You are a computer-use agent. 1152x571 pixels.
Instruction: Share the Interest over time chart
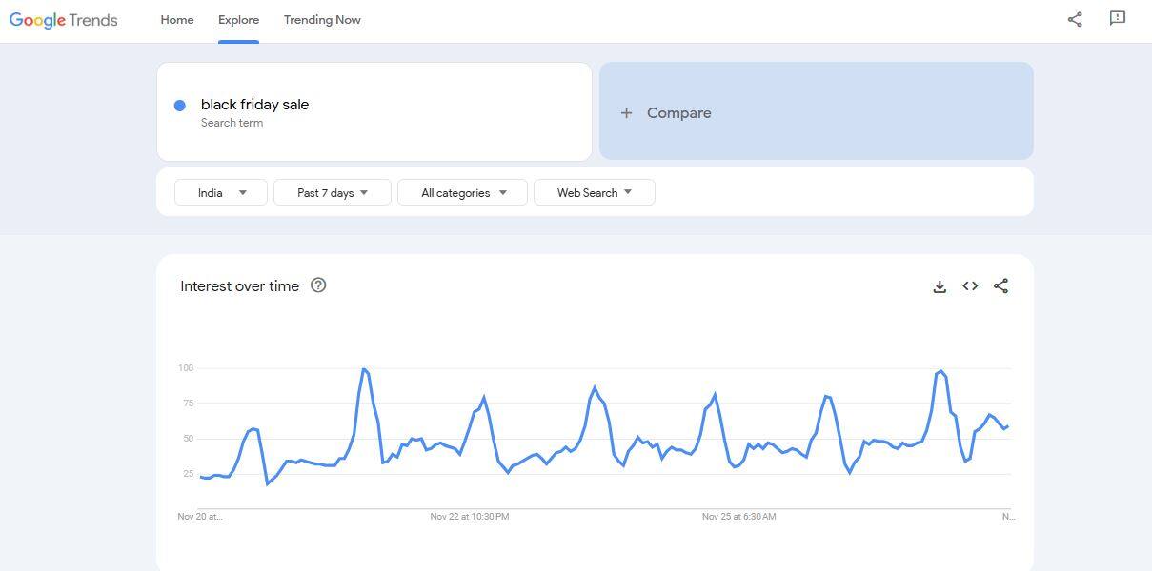click(1000, 286)
